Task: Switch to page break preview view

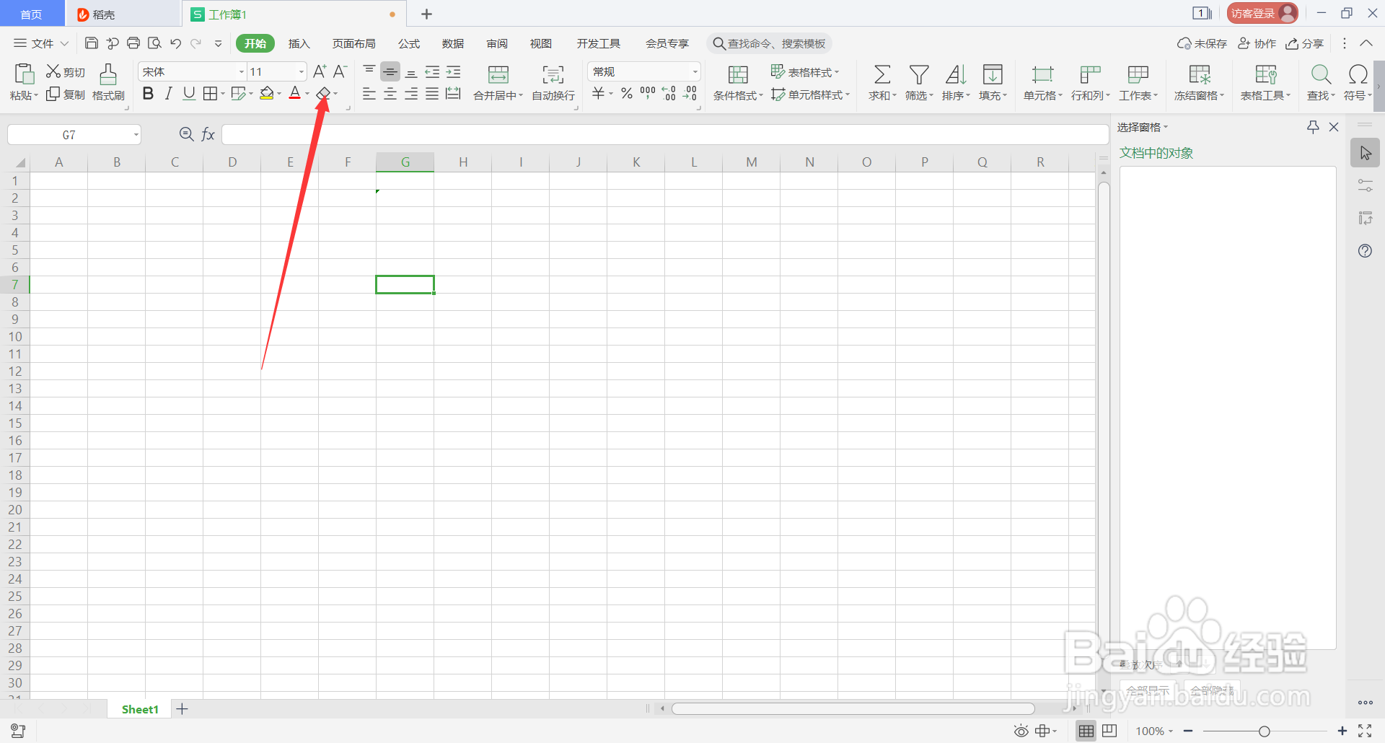Action: tap(1110, 731)
